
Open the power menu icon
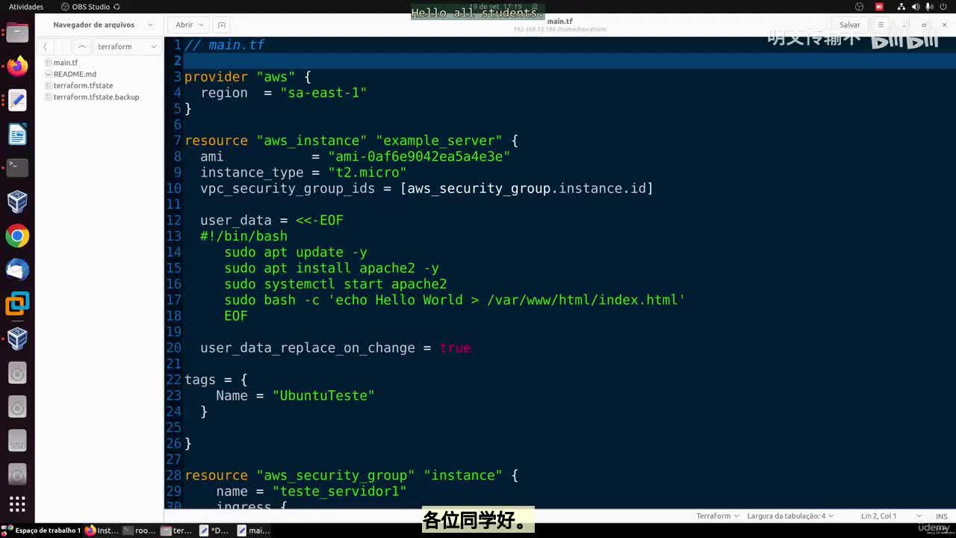942,7
